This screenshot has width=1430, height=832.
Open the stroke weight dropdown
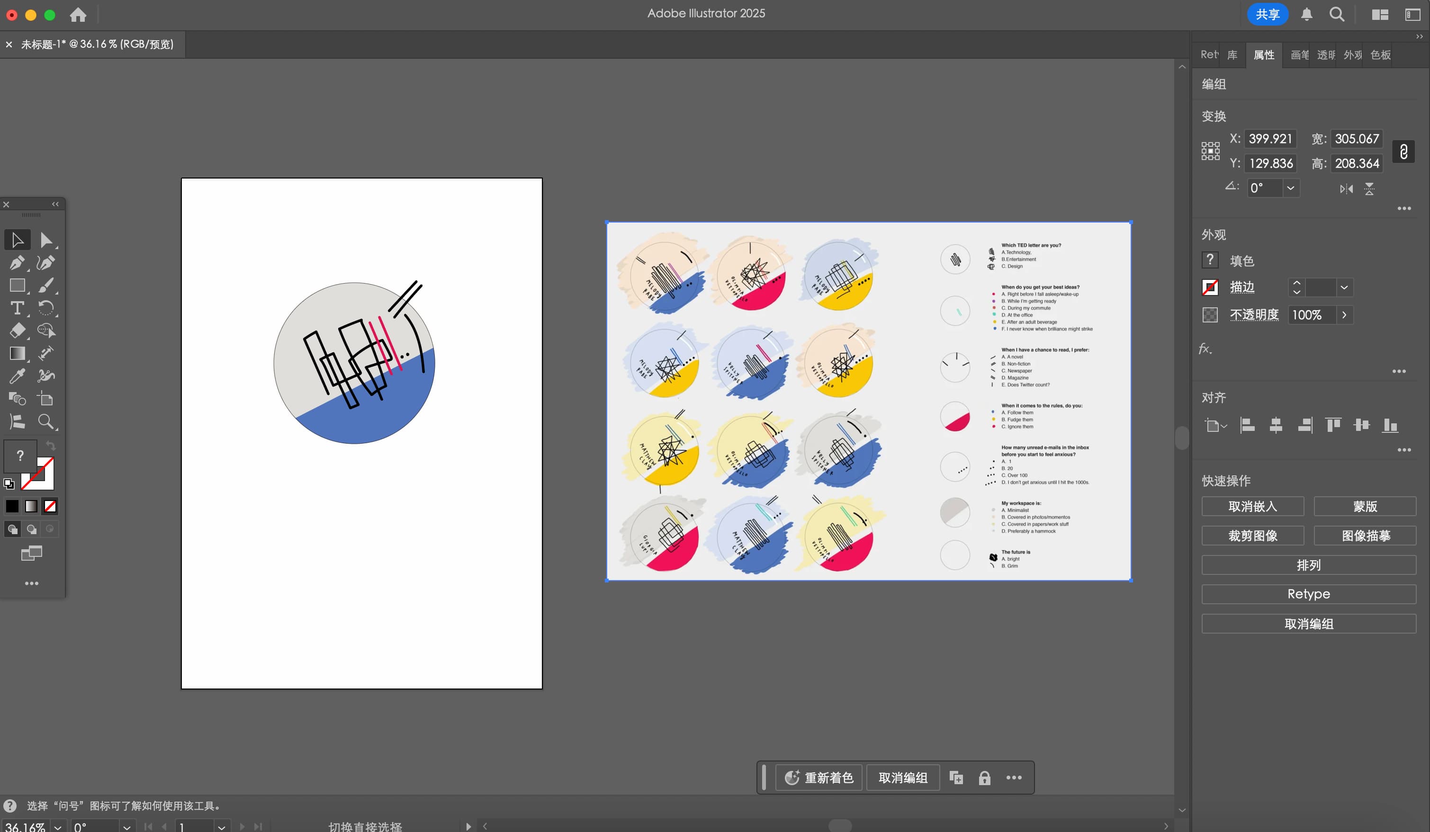[x=1344, y=287]
